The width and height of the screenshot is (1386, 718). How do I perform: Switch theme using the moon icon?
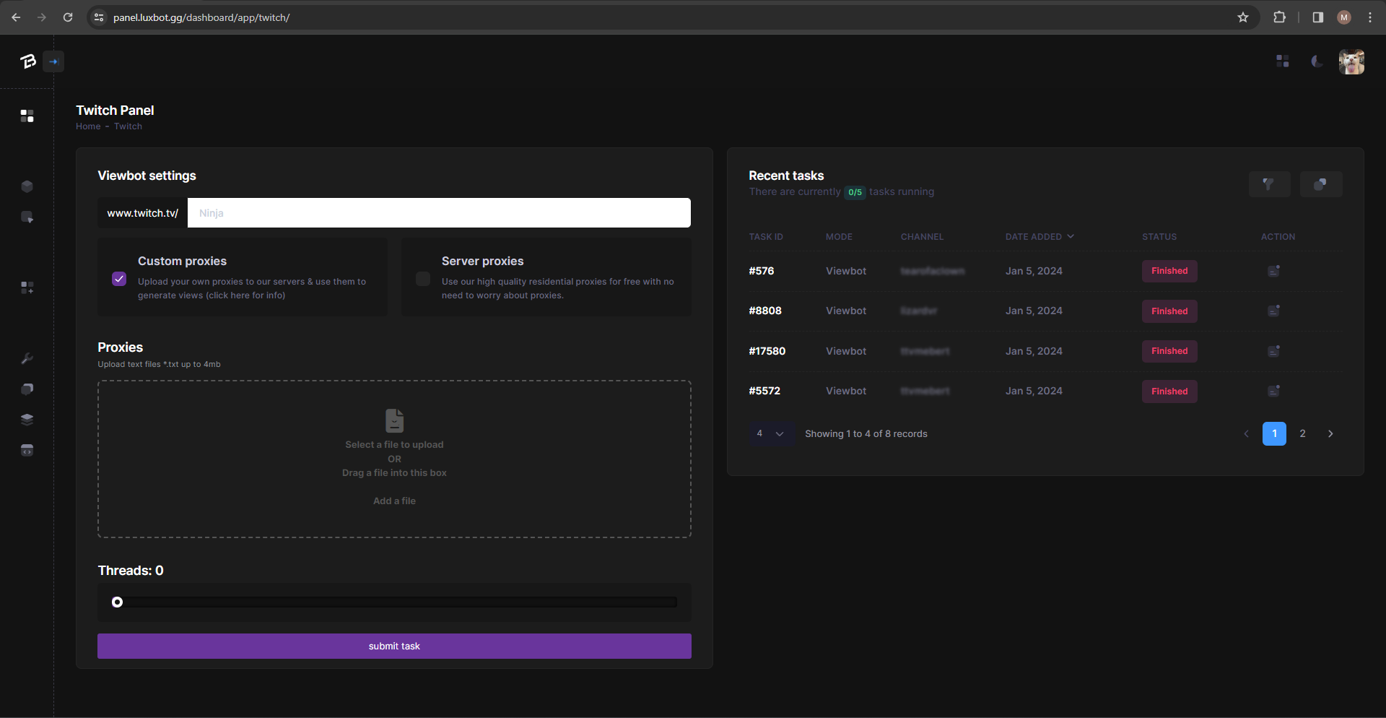1317,61
